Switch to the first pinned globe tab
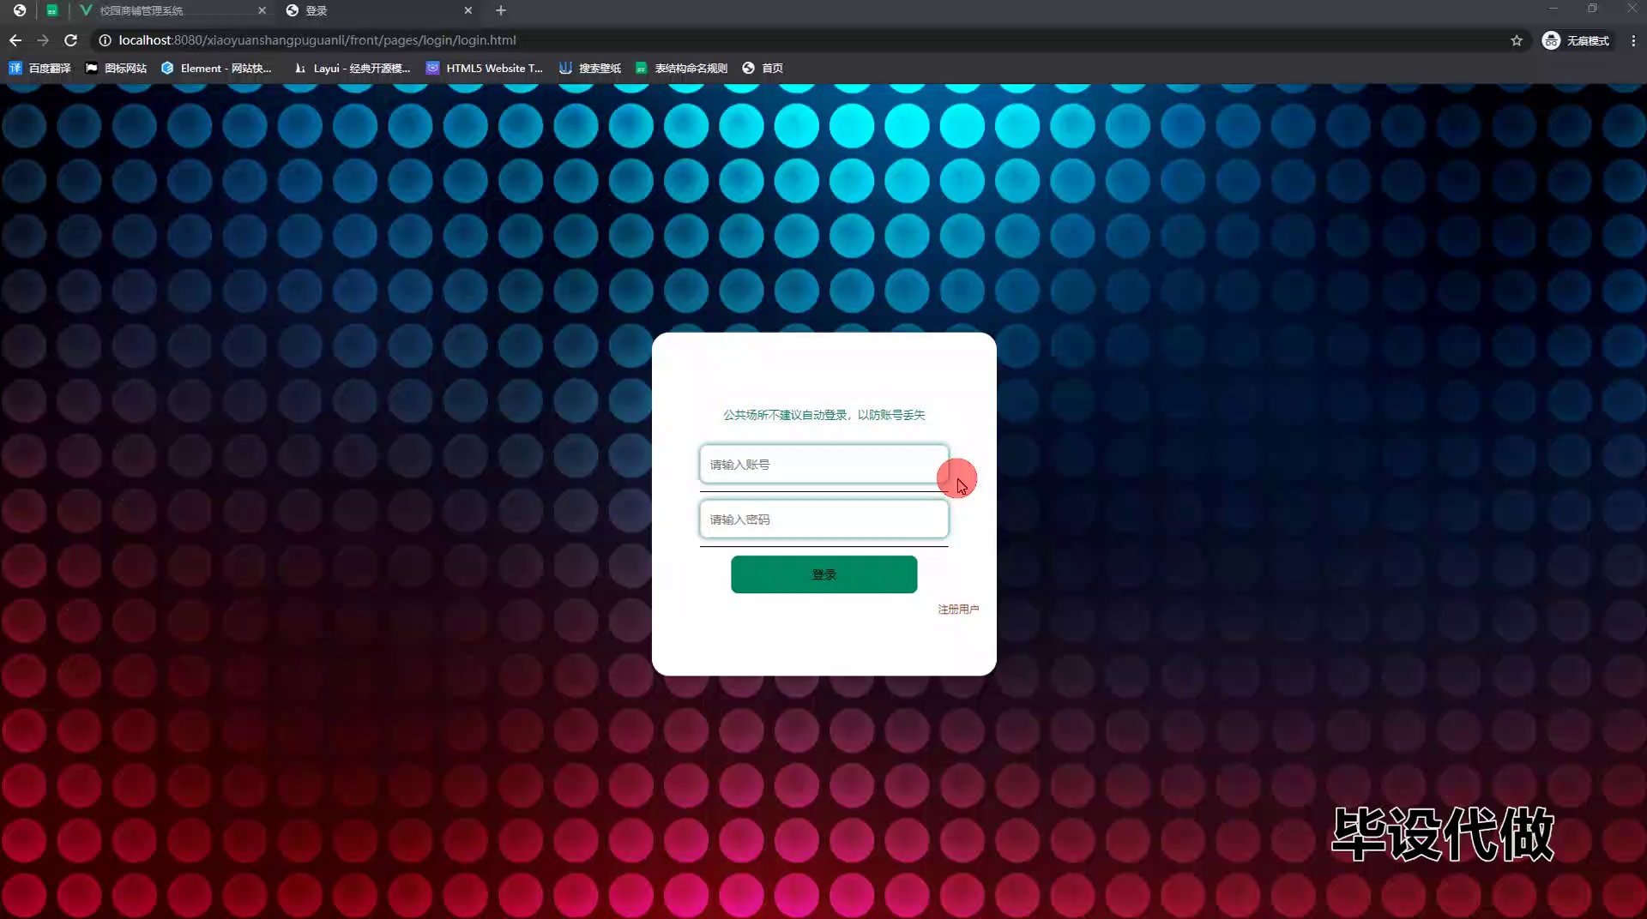This screenshot has width=1647, height=919. 20,10
